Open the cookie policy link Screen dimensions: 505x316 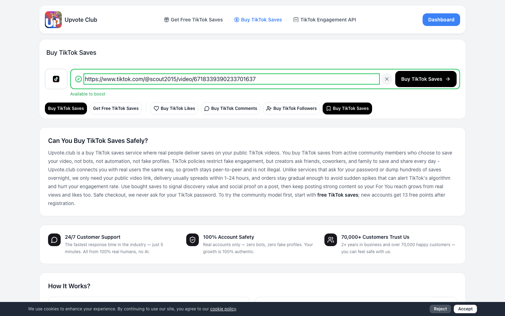(x=223, y=309)
